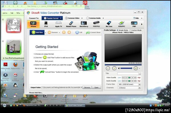Open the Remove dropdown arrow
This screenshot has height=113, width=171.
pos(60,33)
